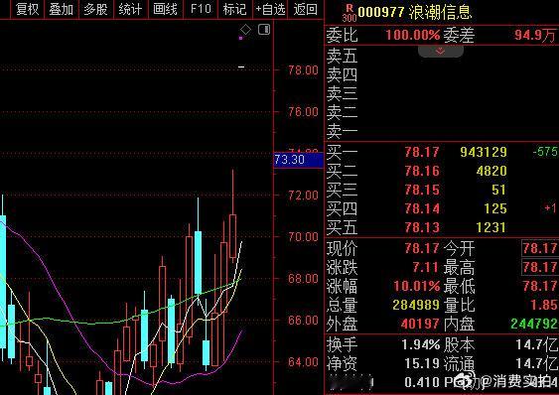Click 外盘 value 40197
Image resolution: width=559 pixels, height=395 pixels.
[420, 324]
